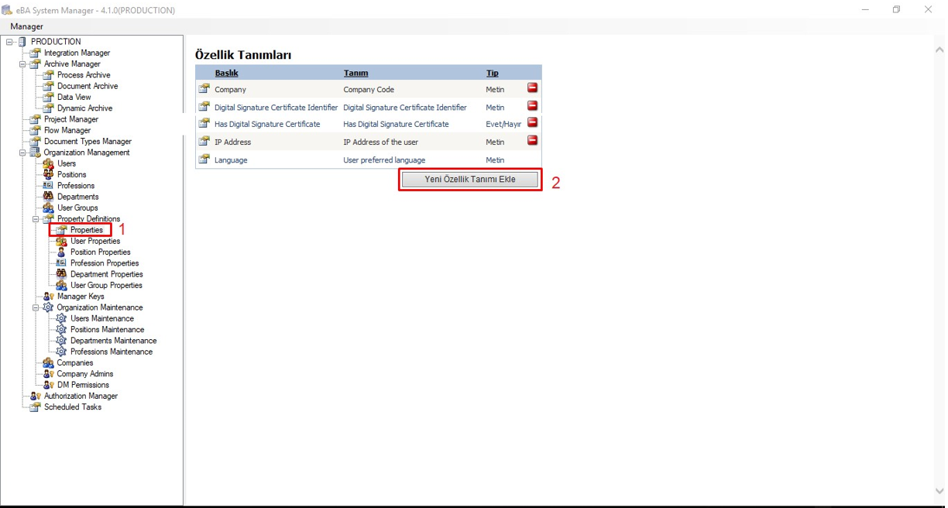Collapse the Archive Manager node

[22, 64]
